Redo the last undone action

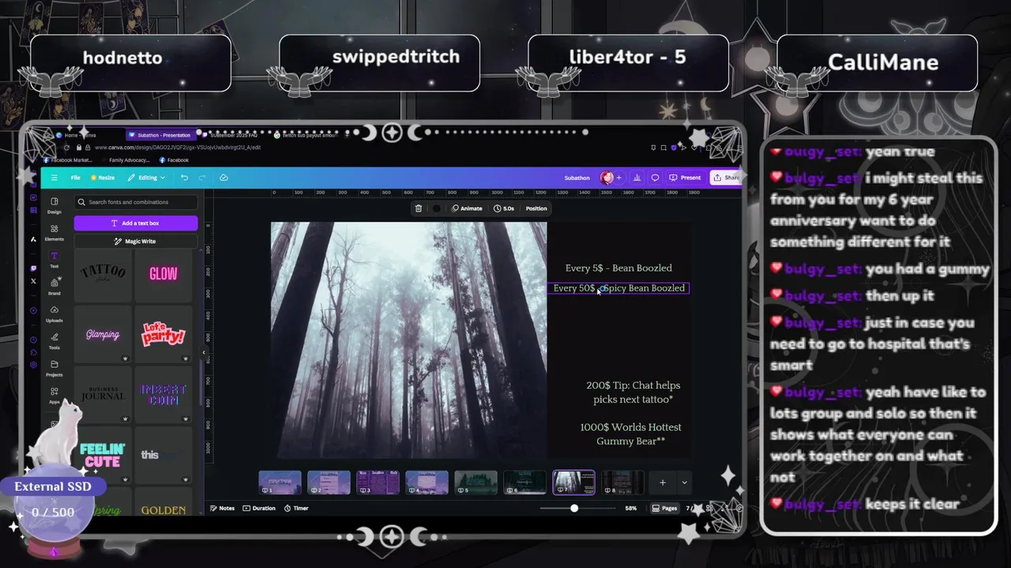tap(202, 177)
